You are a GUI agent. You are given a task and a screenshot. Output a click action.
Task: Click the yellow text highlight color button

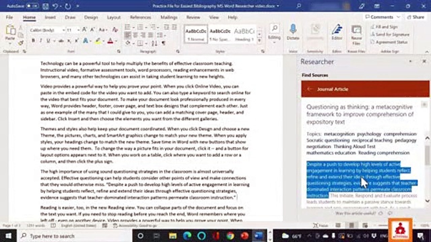pyautogui.click(x=97, y=41)
